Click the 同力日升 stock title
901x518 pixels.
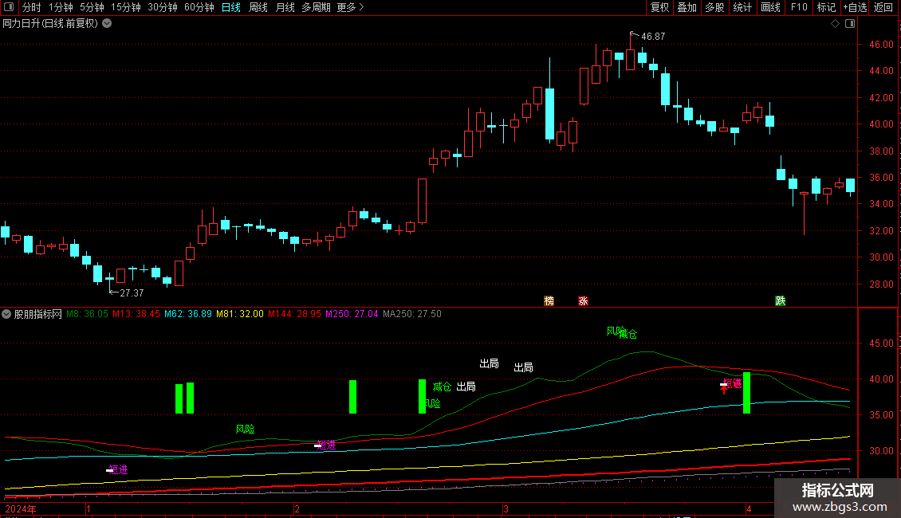50,24
